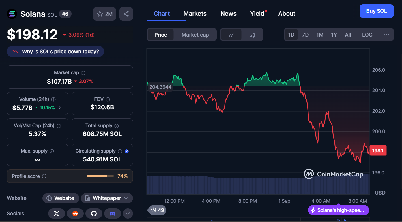
Task: Click the Profile score progress bar
Action: pyautogui.click(x=101, y=176)
